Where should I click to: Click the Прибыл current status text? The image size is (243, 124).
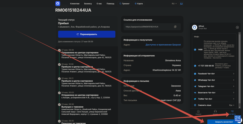(63, 24)
